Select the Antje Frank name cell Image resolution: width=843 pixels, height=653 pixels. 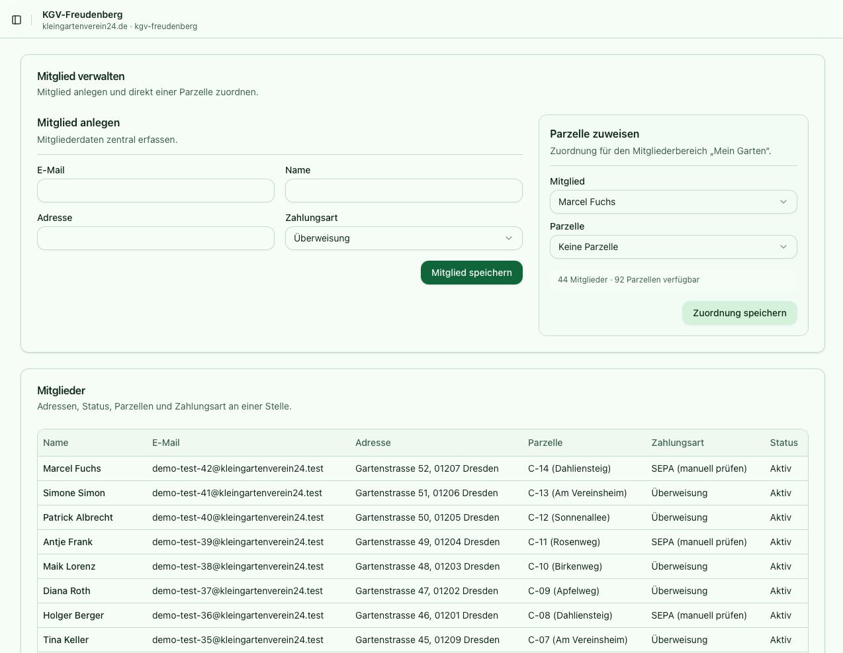click(x=67, y=542)
